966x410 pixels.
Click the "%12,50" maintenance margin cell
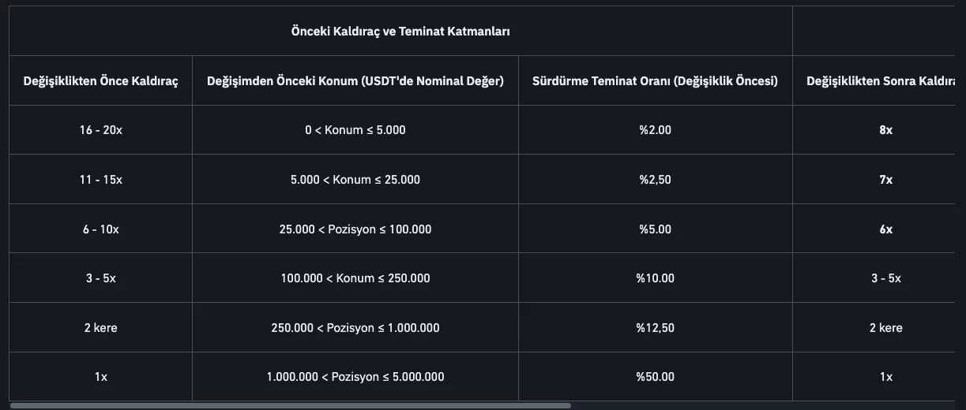656,328
